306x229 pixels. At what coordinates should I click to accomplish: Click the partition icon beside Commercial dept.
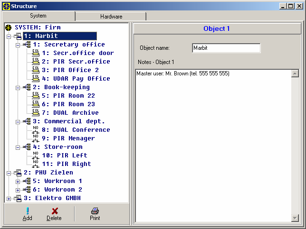(27, 121)
